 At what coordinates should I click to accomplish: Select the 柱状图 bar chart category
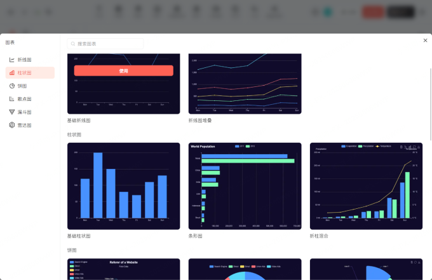pos(30,72)
